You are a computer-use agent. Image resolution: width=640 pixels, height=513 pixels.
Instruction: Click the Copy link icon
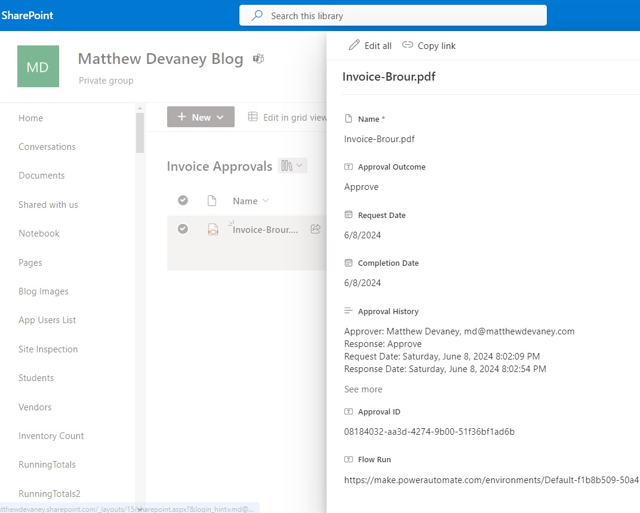[x=407, y=45]
